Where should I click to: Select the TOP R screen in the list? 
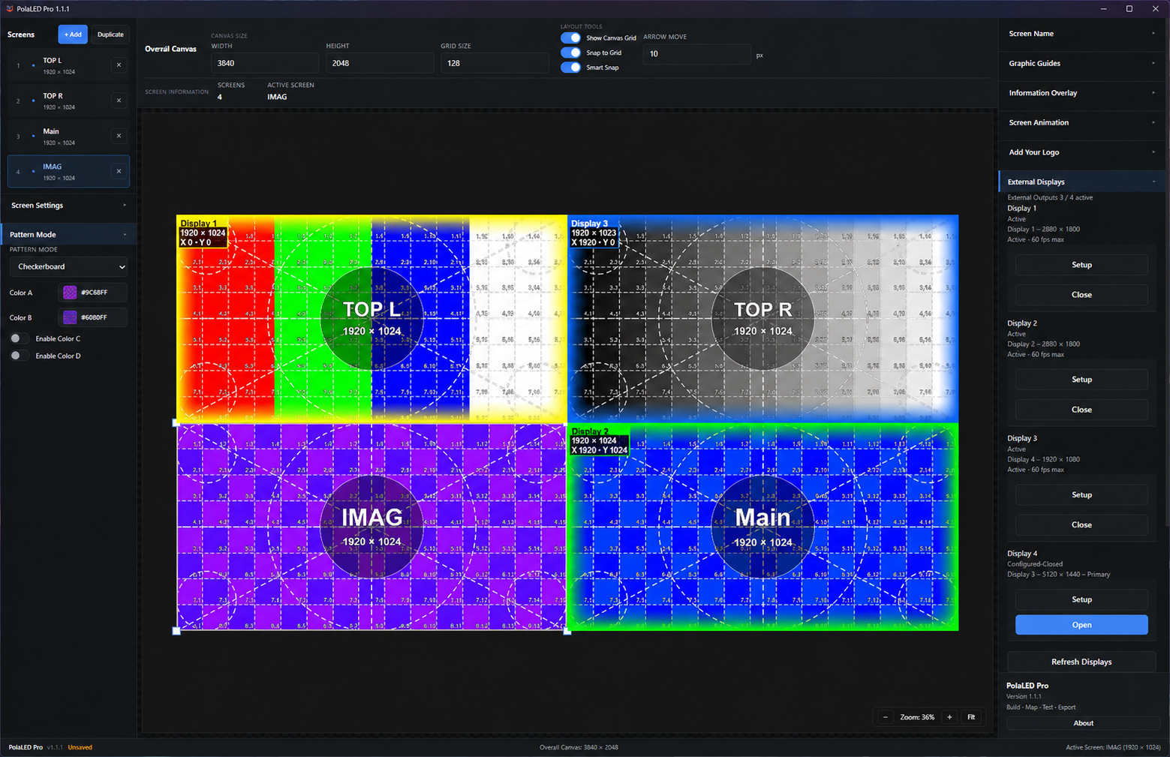[x=68, y=101]
